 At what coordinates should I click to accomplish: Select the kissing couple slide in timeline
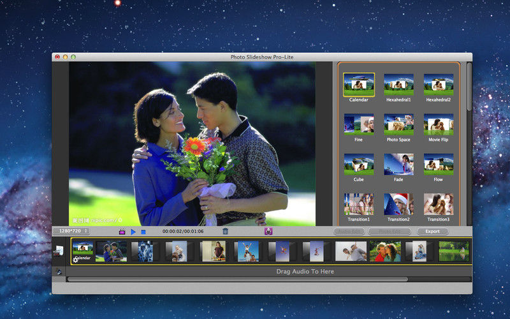click(x=385, y=251)
